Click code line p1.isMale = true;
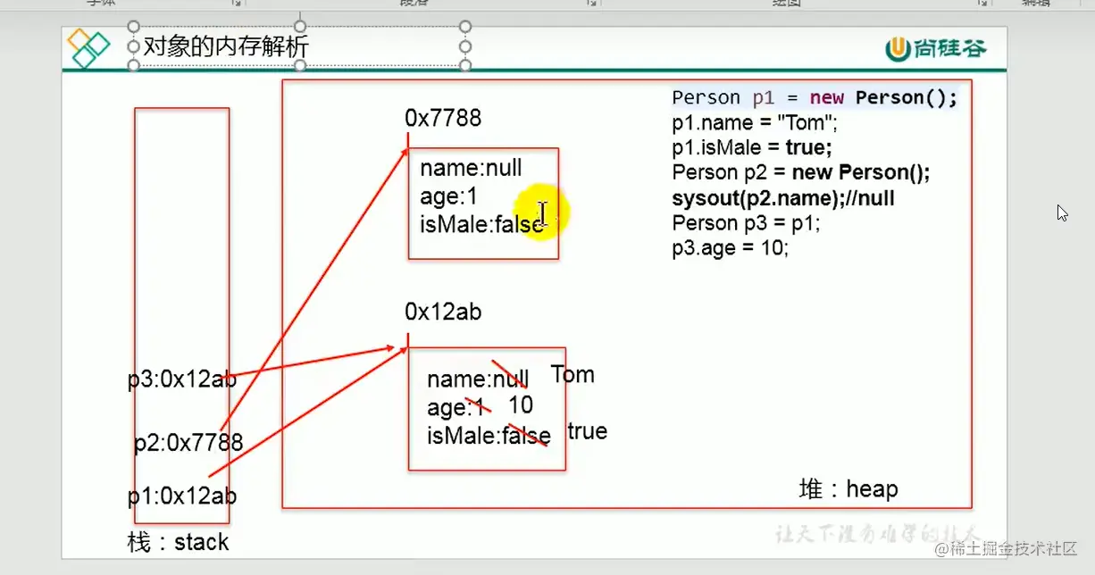 (x=752, y=147)
